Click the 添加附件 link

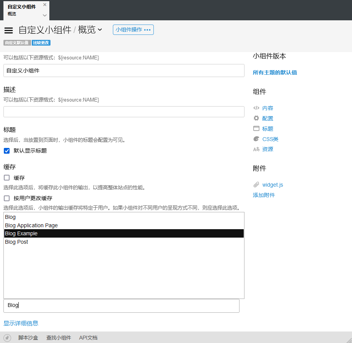(x=264, y=195)
